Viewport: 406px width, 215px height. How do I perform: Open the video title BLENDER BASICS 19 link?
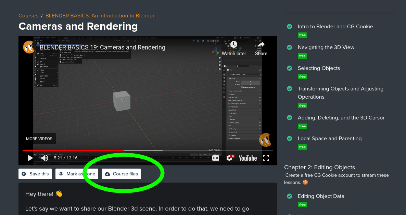(102, 47)
